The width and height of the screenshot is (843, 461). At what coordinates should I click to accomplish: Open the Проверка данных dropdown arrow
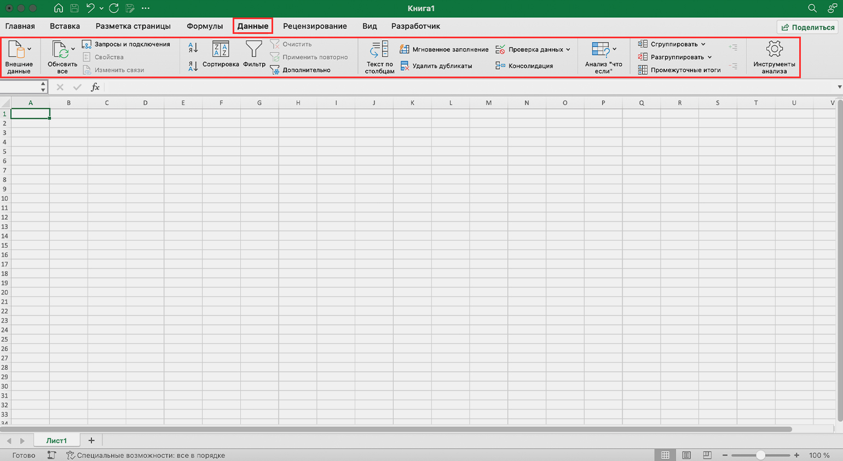pos(568,50)
